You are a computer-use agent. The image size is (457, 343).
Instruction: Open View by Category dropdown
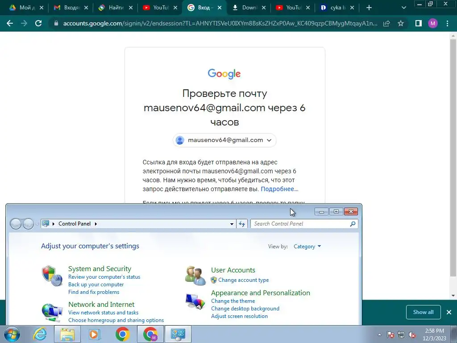click(307, 247)
